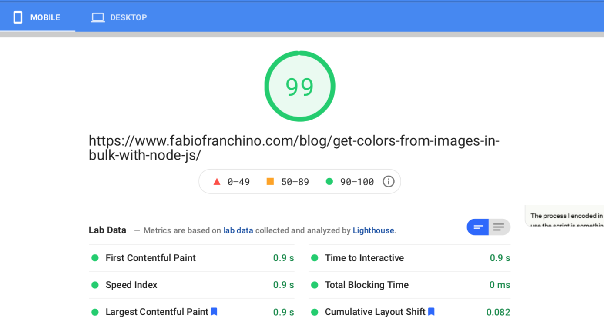
Task: Click the mobile phone icon
Action: tap(18, 17)
